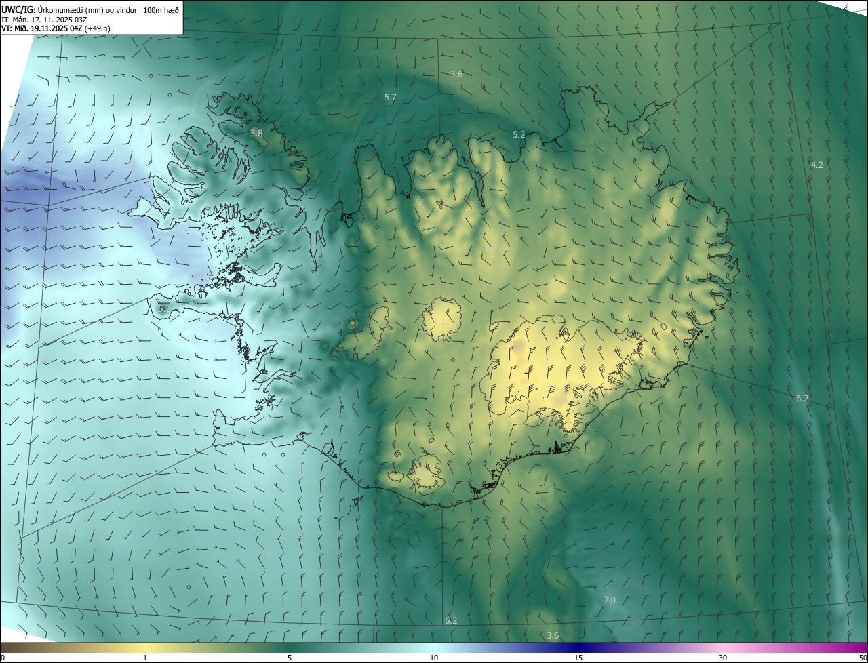
Task: Click the colour scale label '30'
Action: coord(723,658)
